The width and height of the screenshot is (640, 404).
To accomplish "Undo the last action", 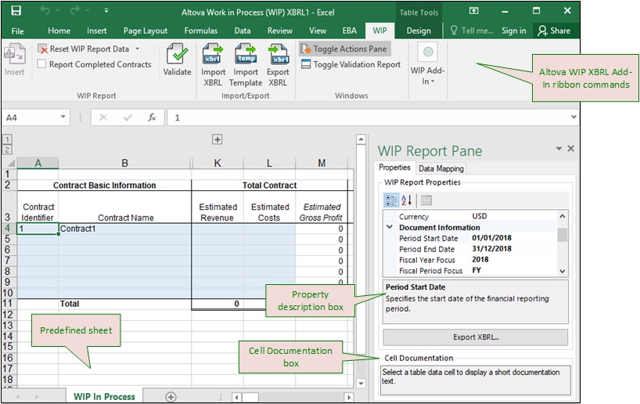I will point(45,11).
